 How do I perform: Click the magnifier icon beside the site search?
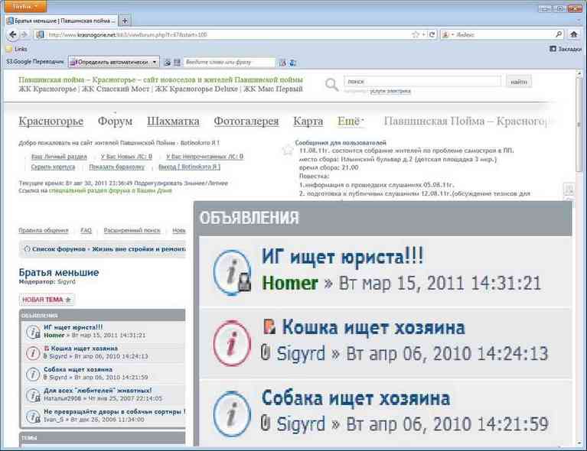[331, 84]
